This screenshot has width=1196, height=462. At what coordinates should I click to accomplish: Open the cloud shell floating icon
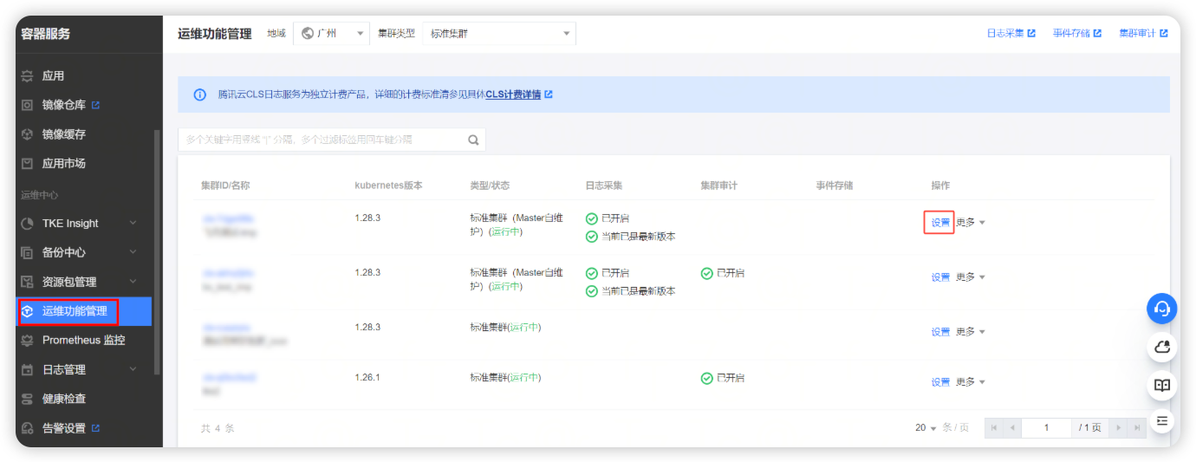pos(1162,348)
